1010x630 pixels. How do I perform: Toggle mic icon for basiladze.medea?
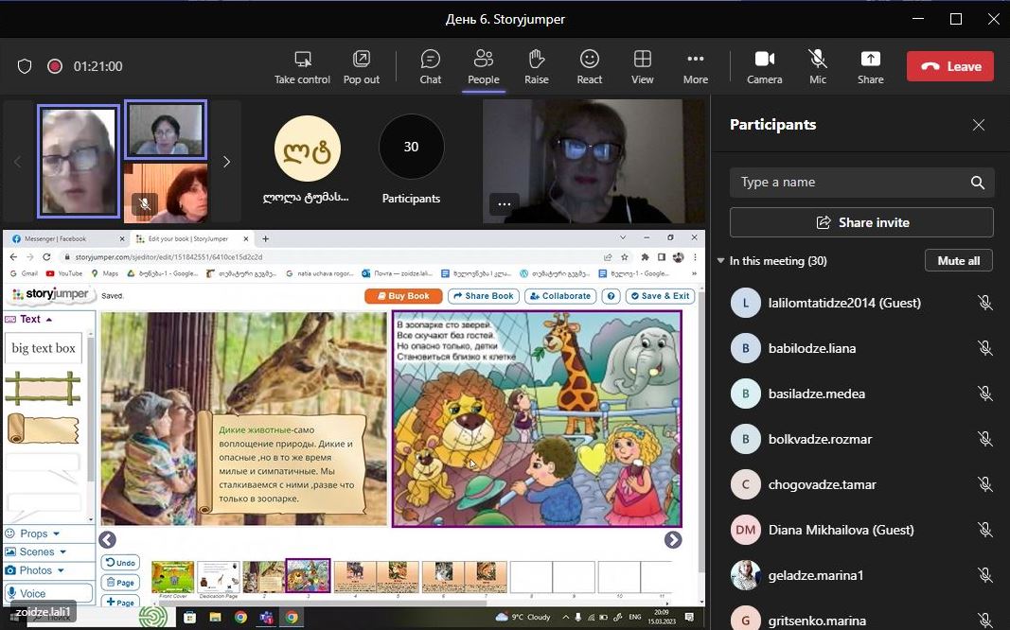click(x=984, y=394)
